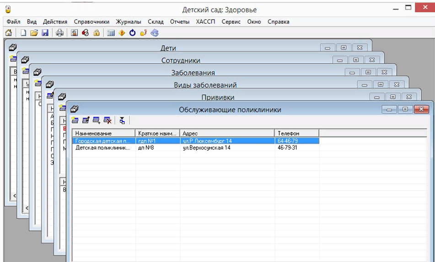Sort by the Наименование column header
The image size is (435, 262).
tap(103, 133)
